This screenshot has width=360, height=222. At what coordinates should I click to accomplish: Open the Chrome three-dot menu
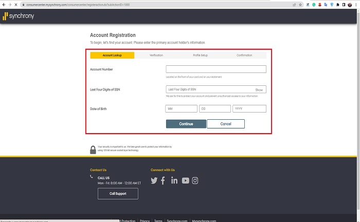coord(355,4)
